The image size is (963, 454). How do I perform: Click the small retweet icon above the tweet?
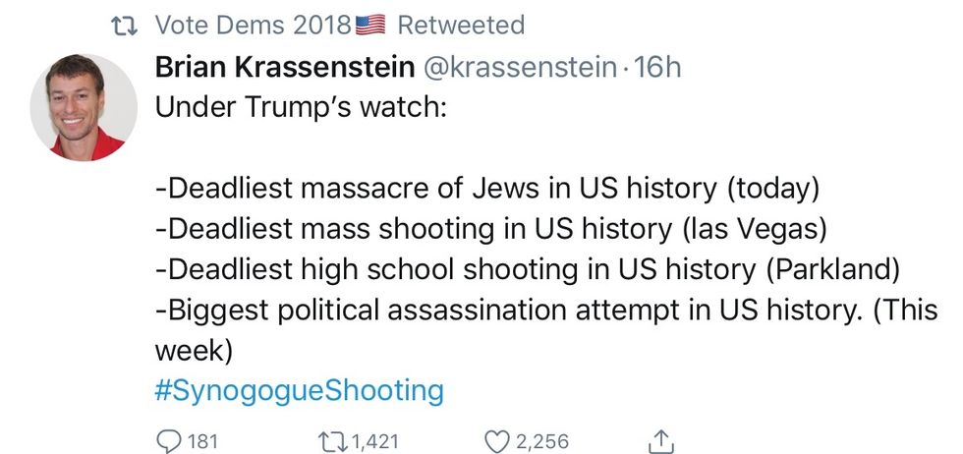(x=125, y=25)
